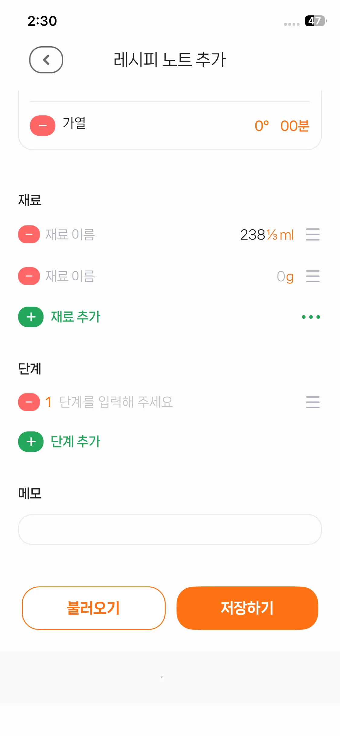Delete the second ingredient row
The height and width of the screenshot is (736, 340).
tap(29, 276)
